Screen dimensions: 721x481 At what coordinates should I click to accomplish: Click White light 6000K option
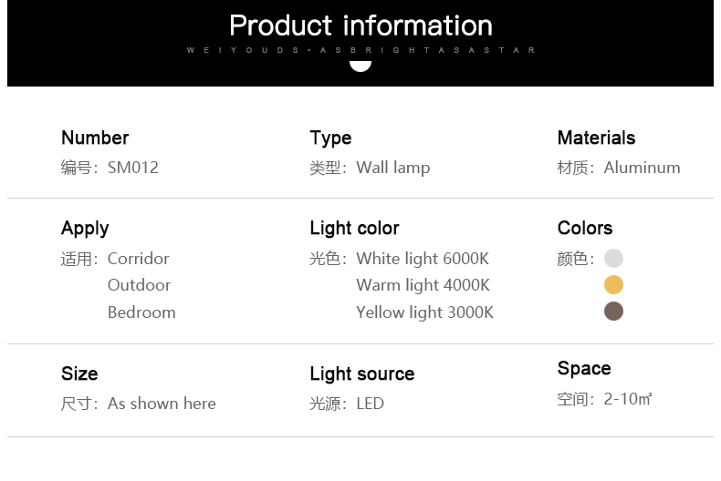[423, 259]
